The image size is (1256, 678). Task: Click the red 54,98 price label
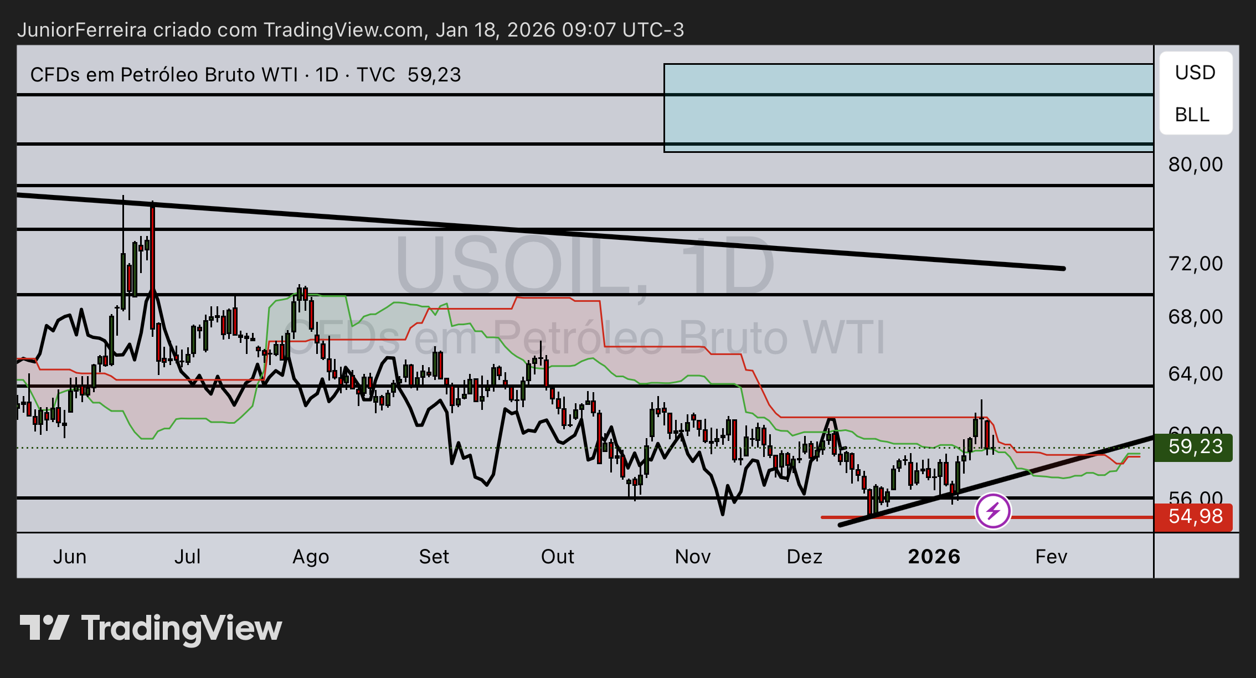pyautogui.click(x=1193, y=517)
